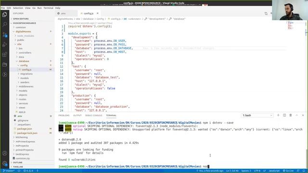Expand the public folder
Viewport: 308px width, 173px height.
(32, 40)
